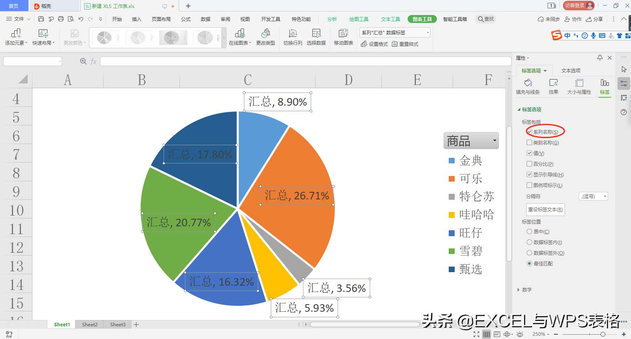Click the Print Preview icon
The height and width of the screenshot is (339, 631).
pyautogui.click(x=71, y=19)
